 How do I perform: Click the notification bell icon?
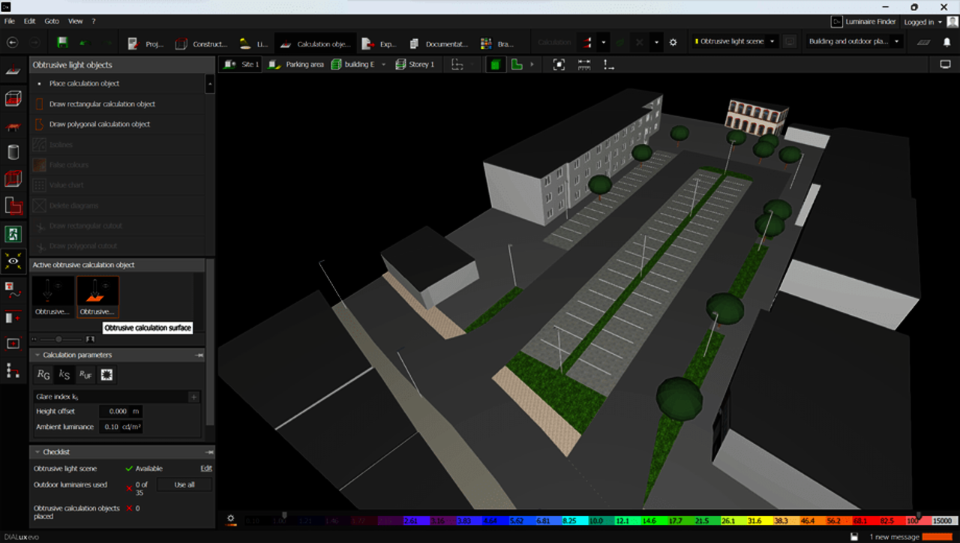(x=946, y=43)
